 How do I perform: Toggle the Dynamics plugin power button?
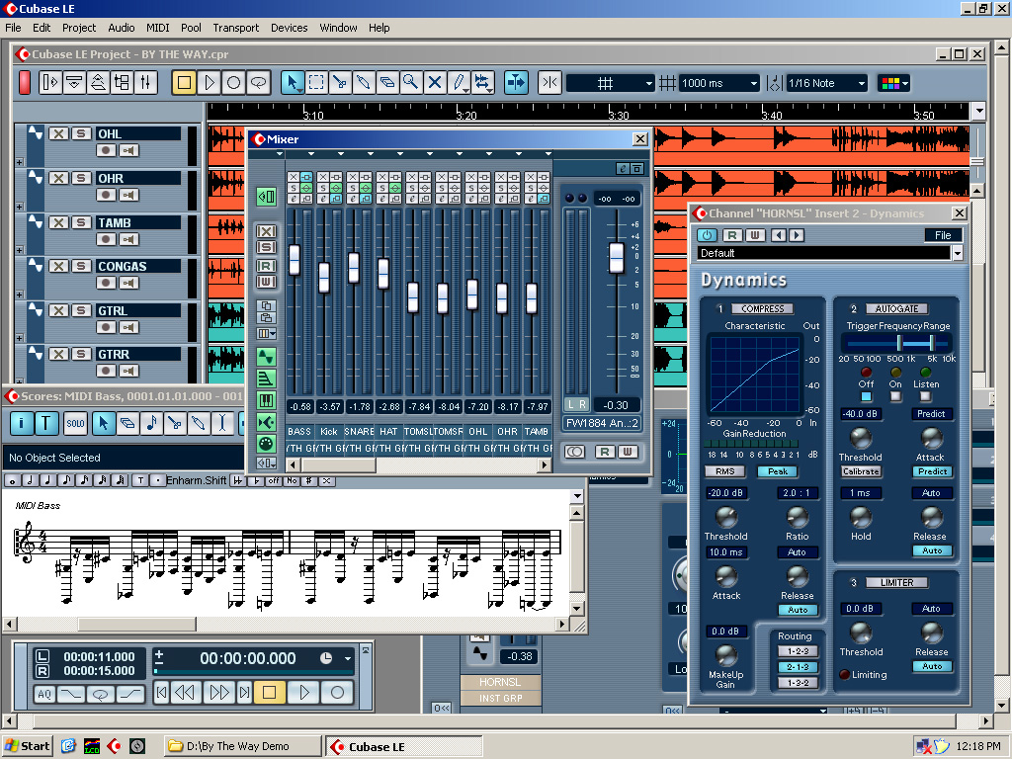click(707, 235)
